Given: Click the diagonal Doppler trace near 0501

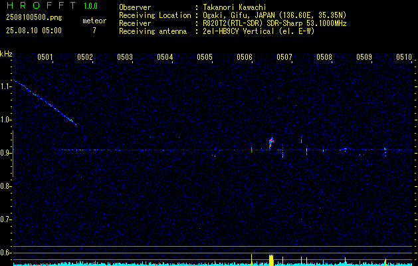Looking at the screenshot, I should 45,102.
